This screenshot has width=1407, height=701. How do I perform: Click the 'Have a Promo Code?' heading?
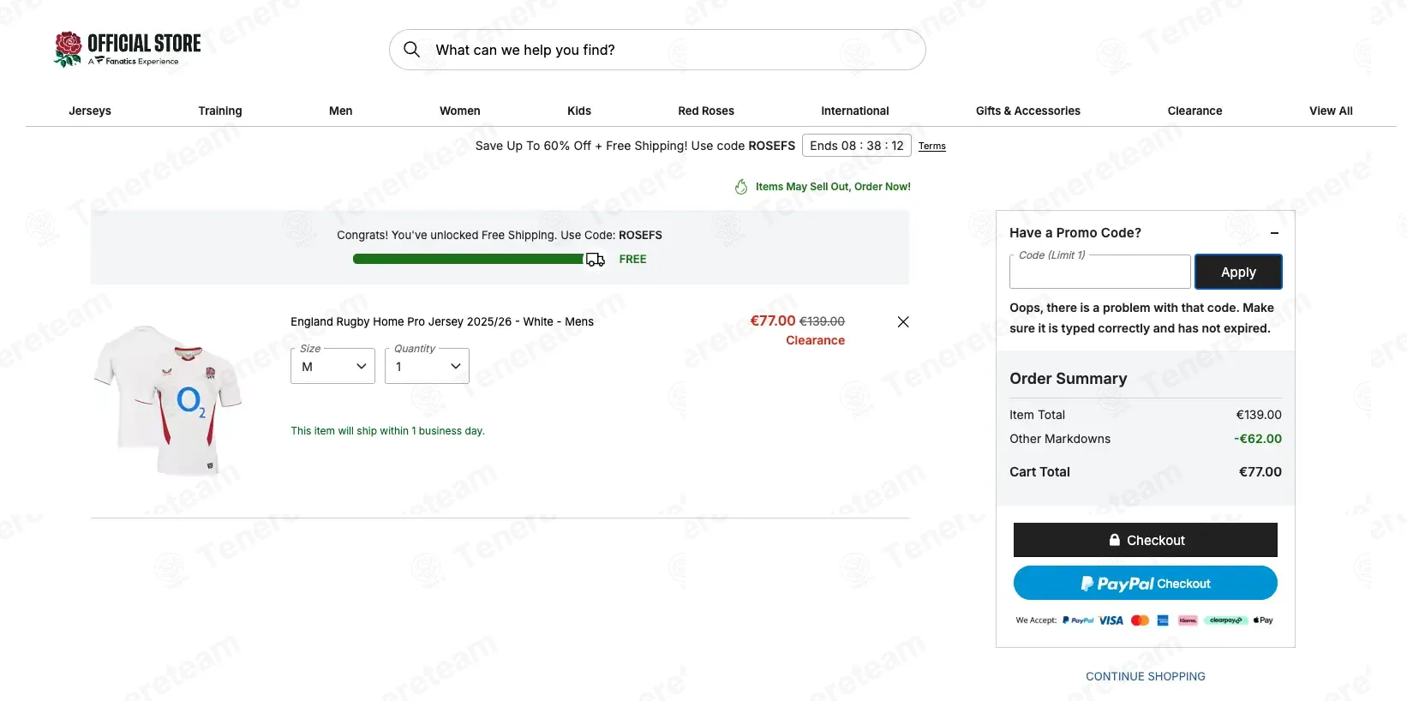coord(1075,233)
